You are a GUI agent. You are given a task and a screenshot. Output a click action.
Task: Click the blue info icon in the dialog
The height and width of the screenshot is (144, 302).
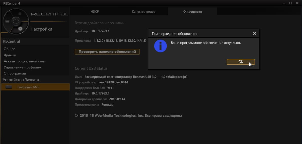(x=161, y=46)
